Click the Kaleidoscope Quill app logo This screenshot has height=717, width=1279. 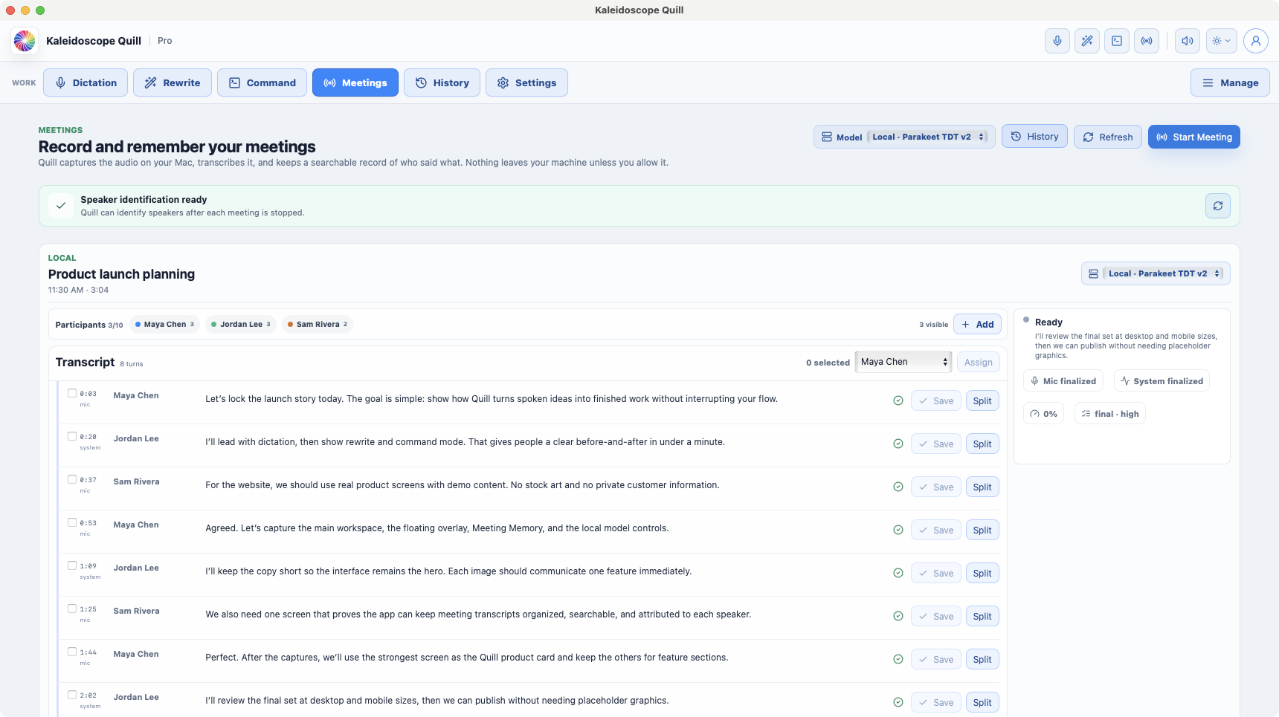click(25, 41)
